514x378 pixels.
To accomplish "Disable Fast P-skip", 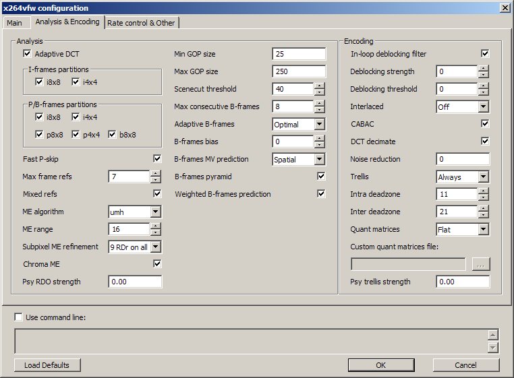I will pos(157,159).
